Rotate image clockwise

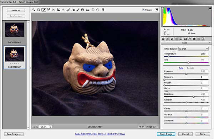click(x=98, y=10)
